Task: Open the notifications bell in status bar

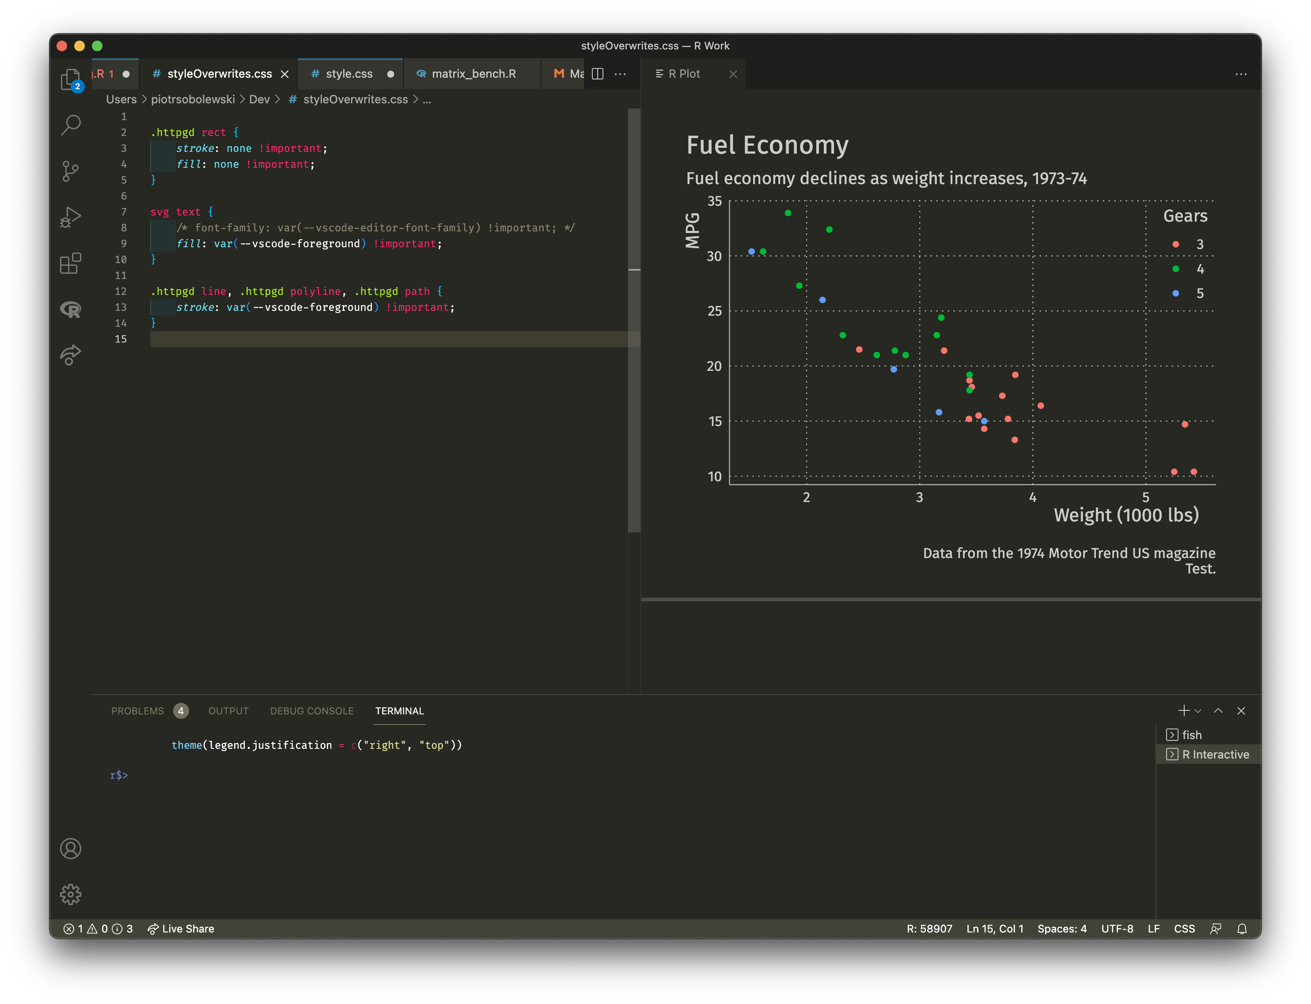Action: point(1242,929)
